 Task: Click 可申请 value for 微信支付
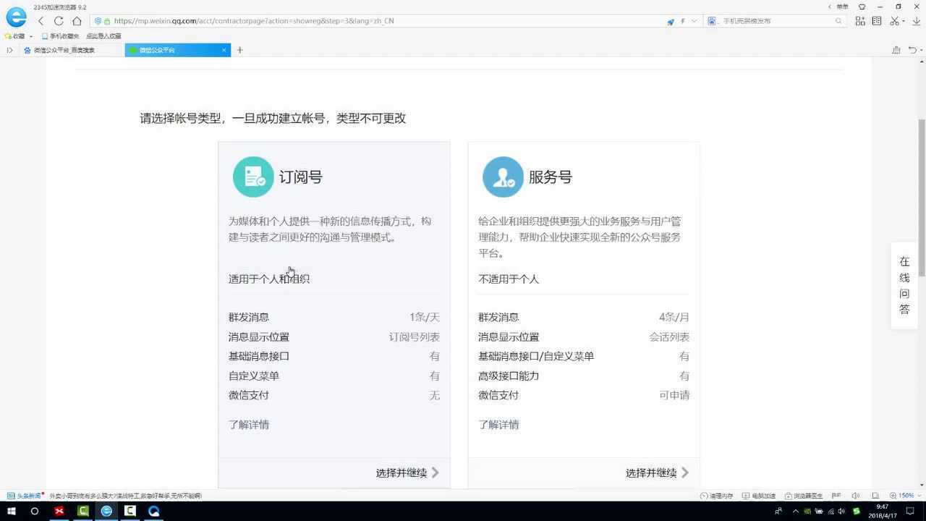(674, 395)
